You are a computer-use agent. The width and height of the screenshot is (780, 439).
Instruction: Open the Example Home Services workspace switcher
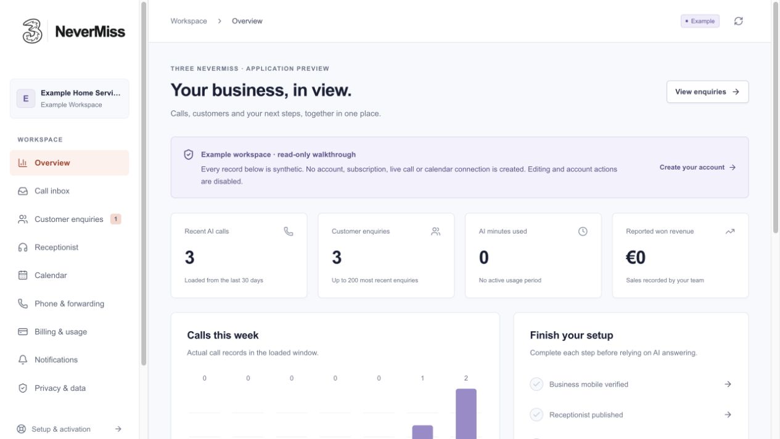coord(70,99)
